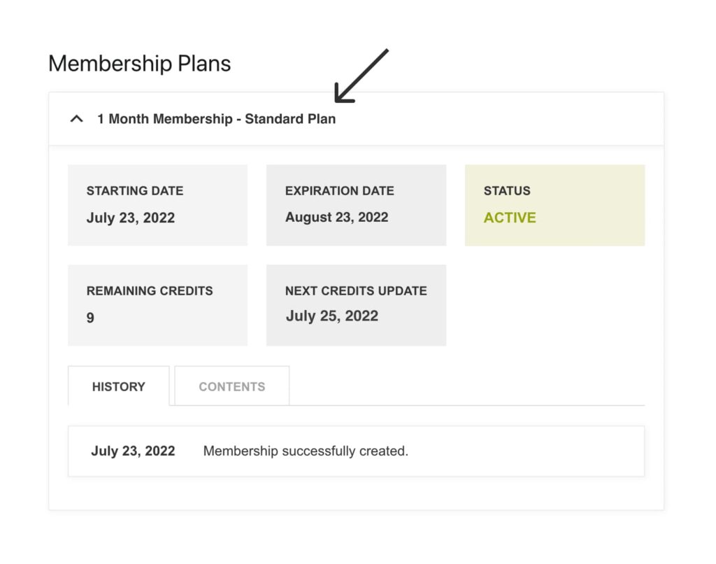Click the membership created history entry
Image resolution: width=716 pixels, height=564 pixels.
306,451
